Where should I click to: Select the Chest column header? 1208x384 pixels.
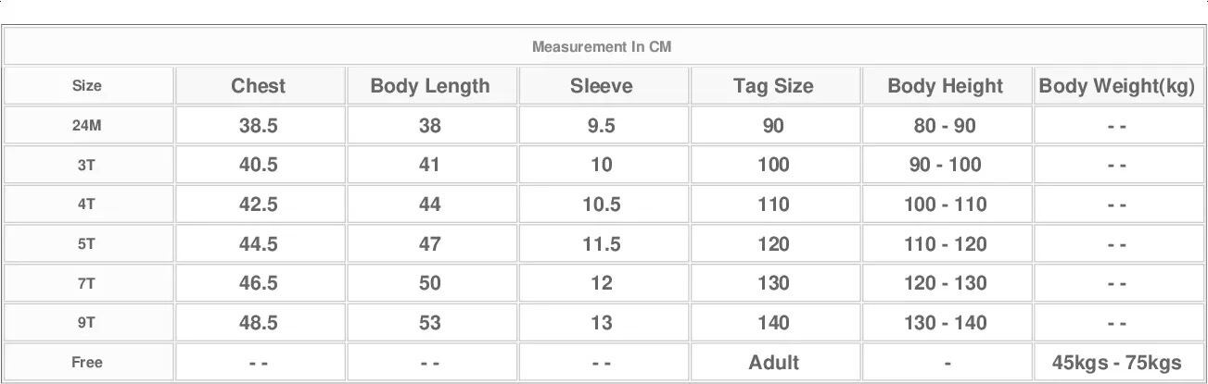[258, 86]
